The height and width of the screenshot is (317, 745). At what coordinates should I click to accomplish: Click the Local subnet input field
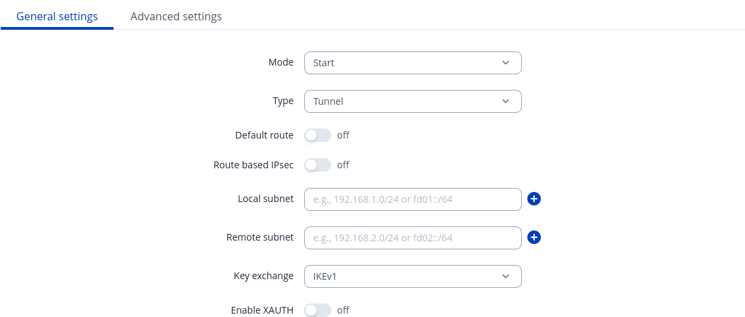(x=412, y=199)
